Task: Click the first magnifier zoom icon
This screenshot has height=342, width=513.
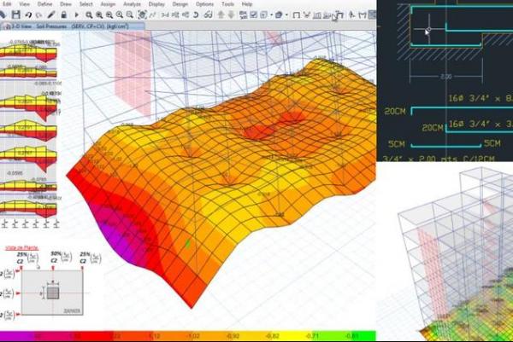Action: pyautogui.click(x=89, y=14)
